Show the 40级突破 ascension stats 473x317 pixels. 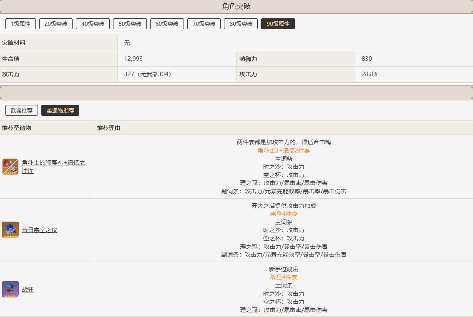93,24
